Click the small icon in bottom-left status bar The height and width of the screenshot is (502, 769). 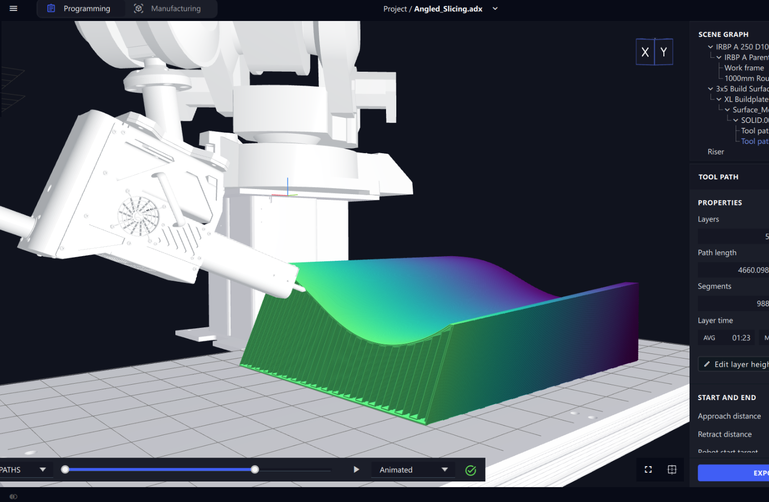point(13,496)
